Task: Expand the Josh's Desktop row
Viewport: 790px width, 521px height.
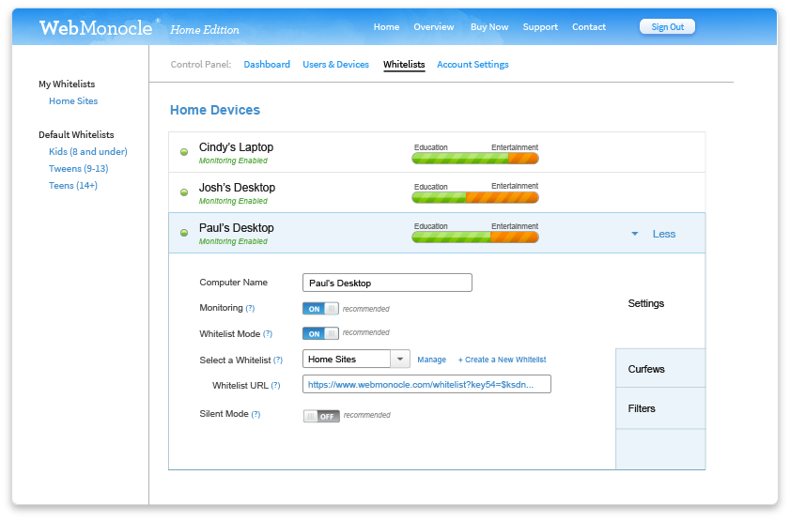Action: [x=437, y=192]
